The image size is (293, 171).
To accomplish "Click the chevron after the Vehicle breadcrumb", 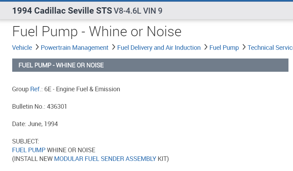I will click(36, 47).
